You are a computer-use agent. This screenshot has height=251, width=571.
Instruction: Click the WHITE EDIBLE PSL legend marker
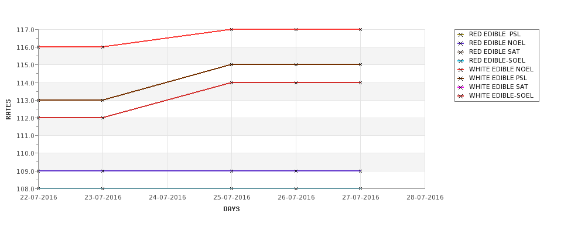461,78
